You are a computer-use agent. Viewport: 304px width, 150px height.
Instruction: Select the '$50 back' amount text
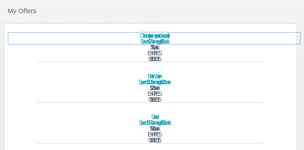[x=155, y=128]
